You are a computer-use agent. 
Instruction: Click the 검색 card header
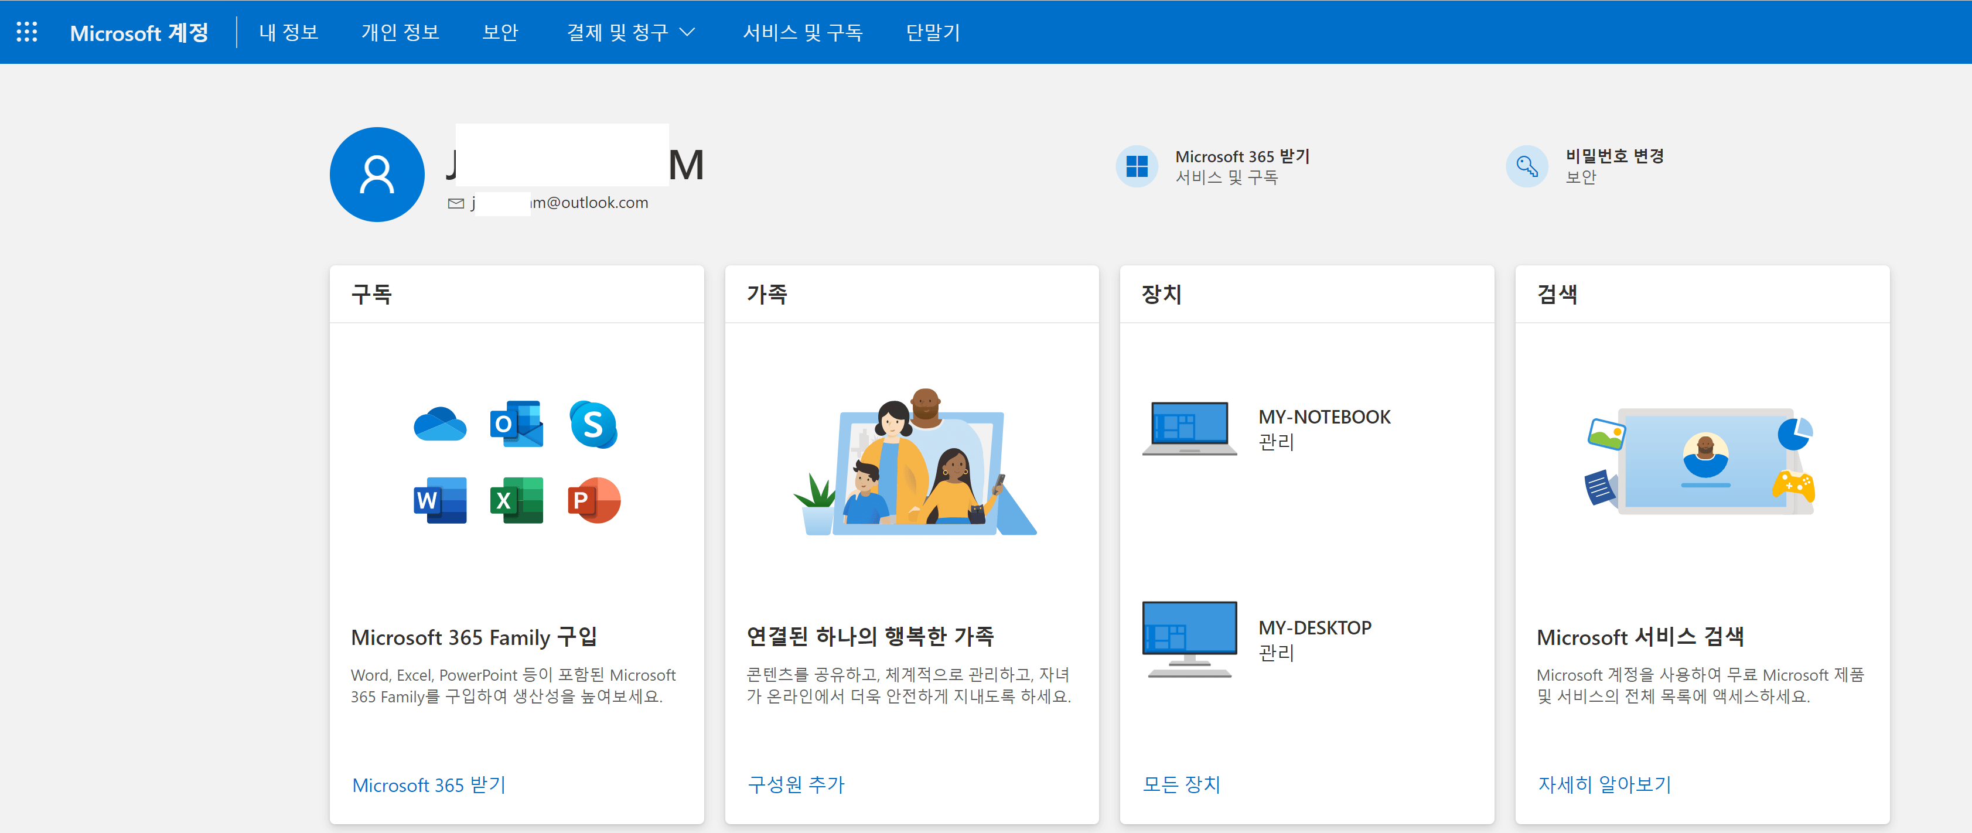point(1557,294)
